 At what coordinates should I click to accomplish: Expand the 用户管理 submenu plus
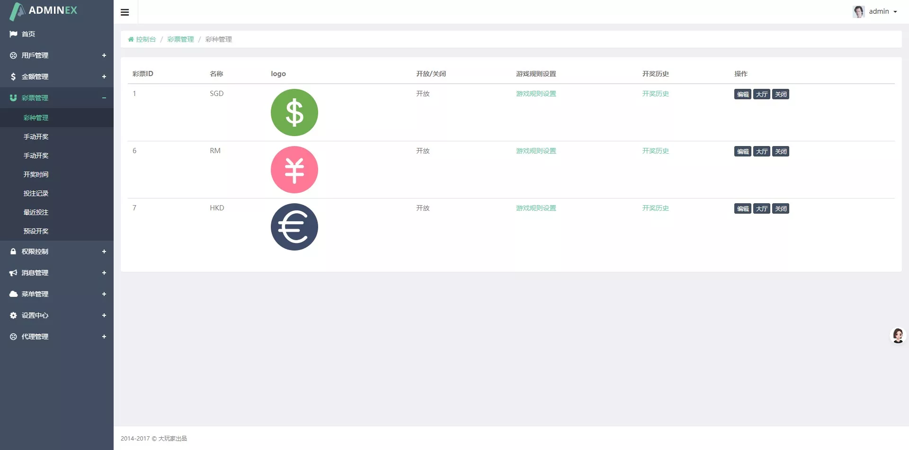(x=104, y=55)
